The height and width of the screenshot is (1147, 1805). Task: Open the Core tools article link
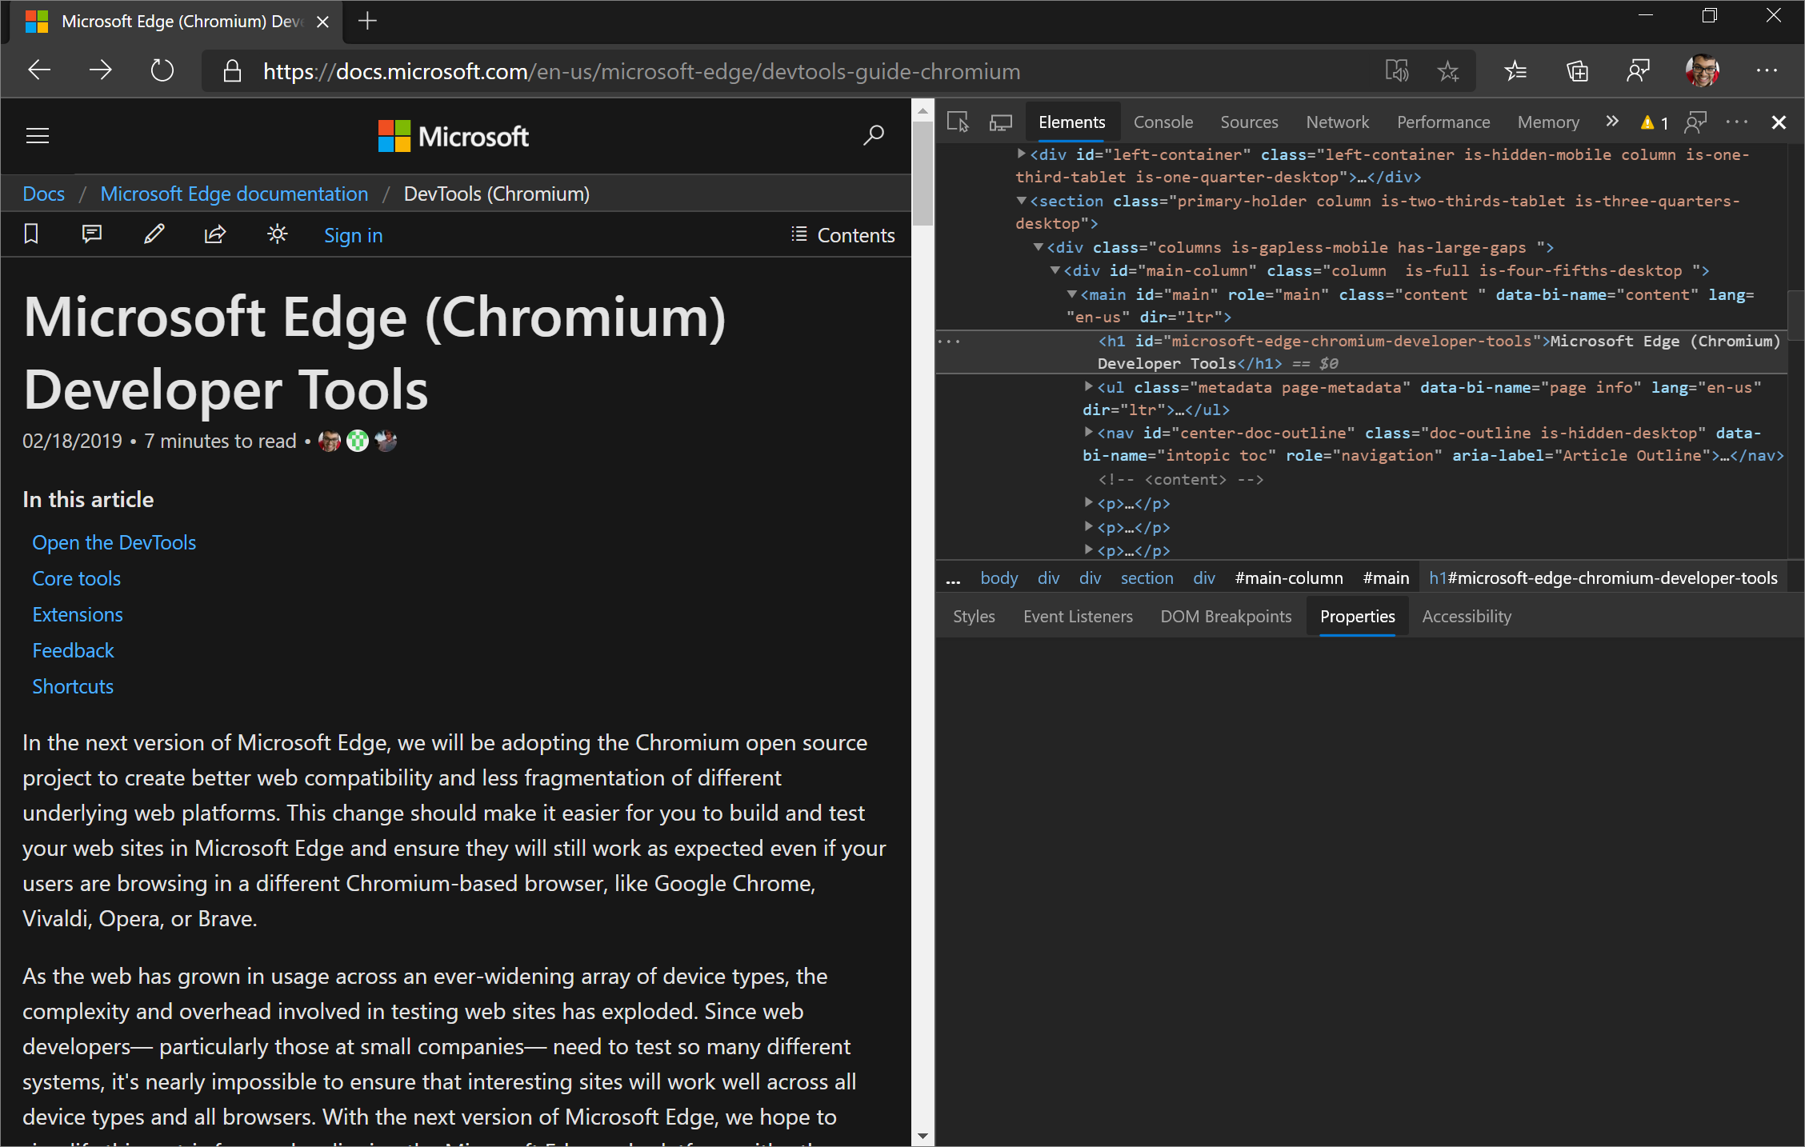(x=76, y=577)
